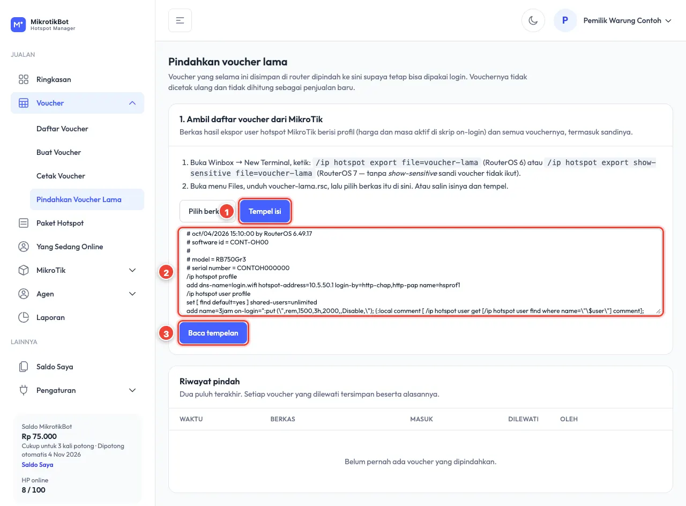The height and width of the screenshot is (506, 686).
Task: Click the Pengaturan plug icon
Action: 24,390
